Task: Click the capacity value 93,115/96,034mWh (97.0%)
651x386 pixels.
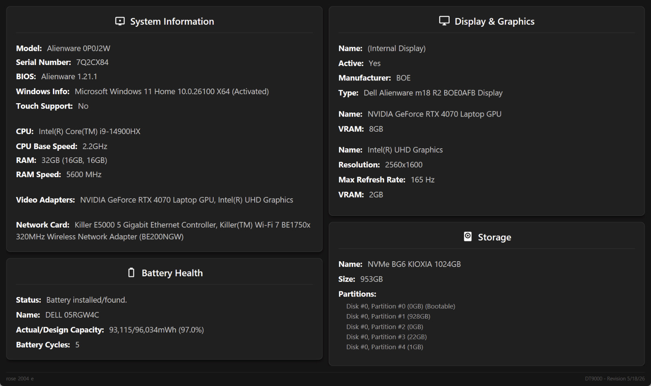Action: [157, 330]
